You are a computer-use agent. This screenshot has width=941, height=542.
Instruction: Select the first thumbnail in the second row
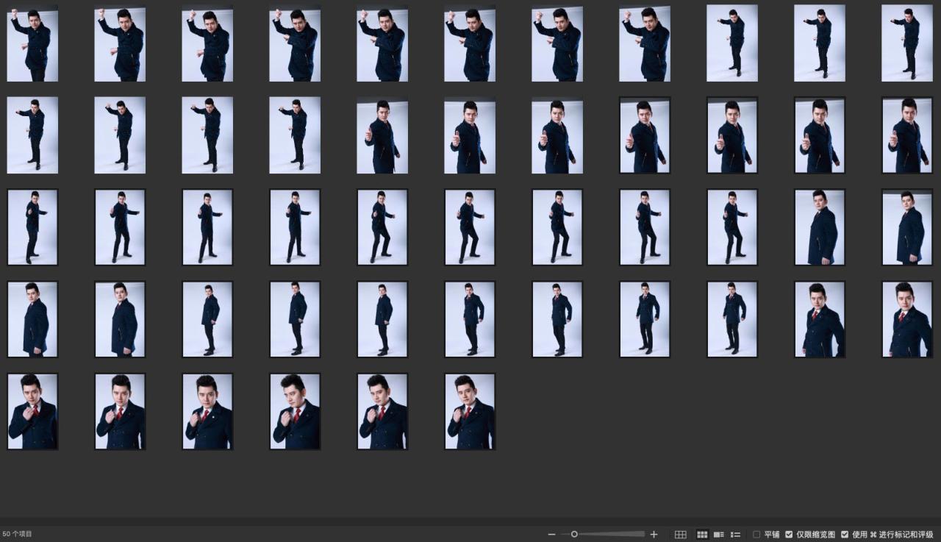coord(32,135)
